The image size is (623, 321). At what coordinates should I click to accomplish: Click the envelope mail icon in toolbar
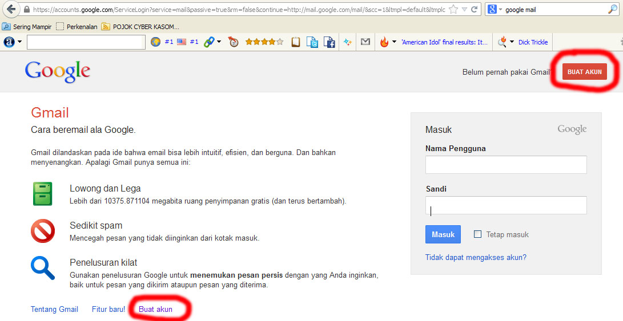click(365, 42)
